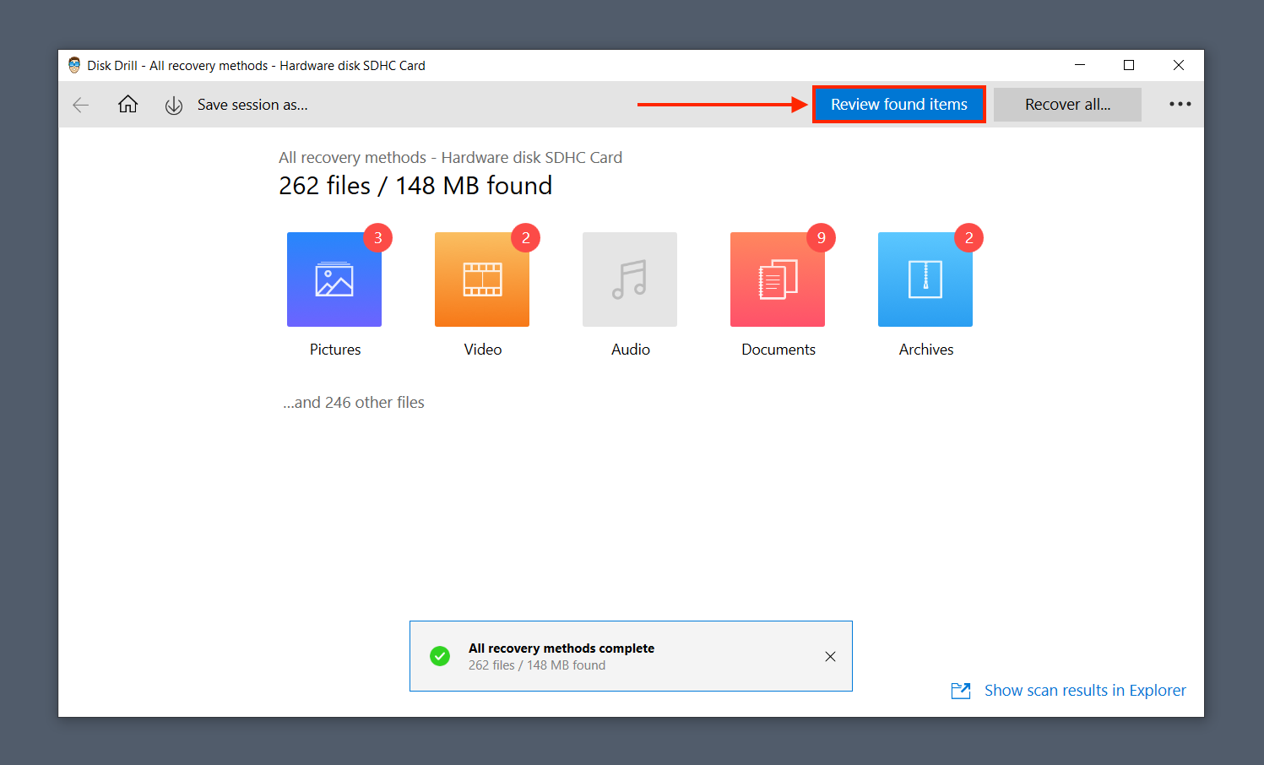Open the Home screen icon
This screenshot has height=765, width=1264.
pos(127,104)
